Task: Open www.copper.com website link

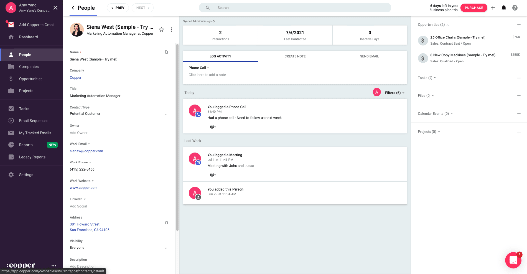Action: pos(84,188)
